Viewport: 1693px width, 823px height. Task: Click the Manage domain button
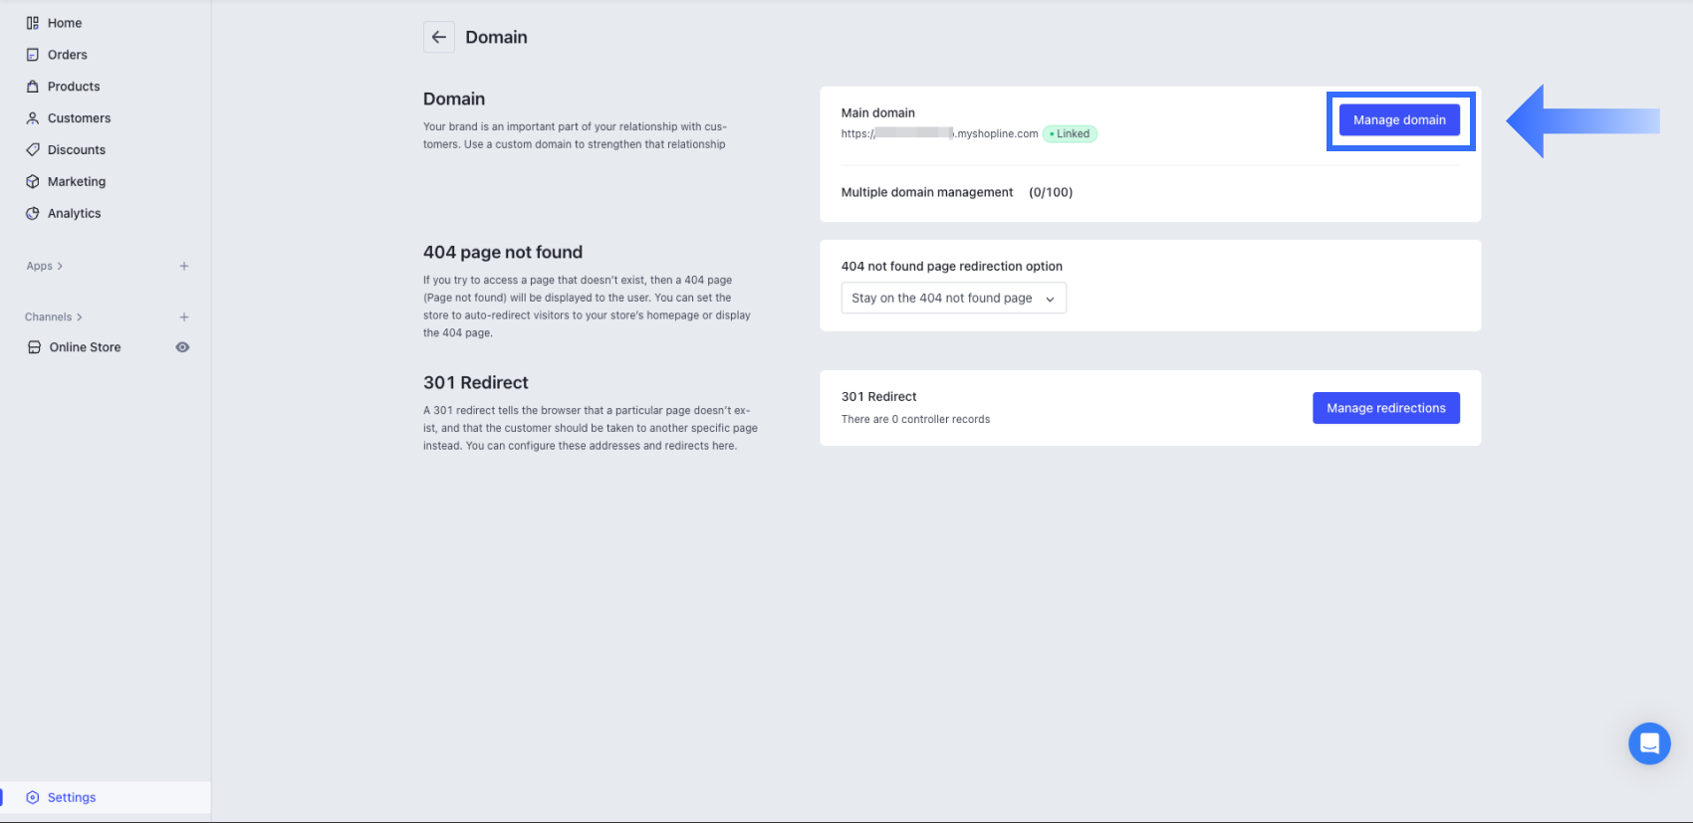[x=1399, y=119]
